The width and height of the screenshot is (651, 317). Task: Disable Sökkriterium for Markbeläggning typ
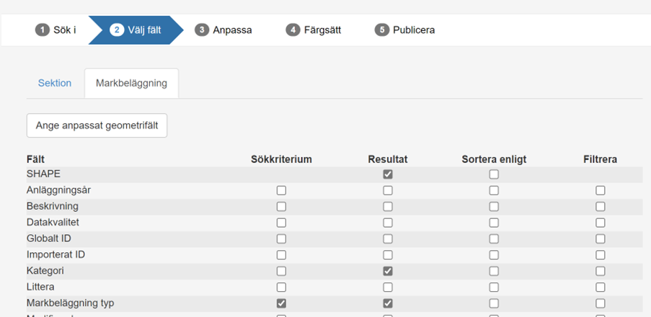point(281,303)
